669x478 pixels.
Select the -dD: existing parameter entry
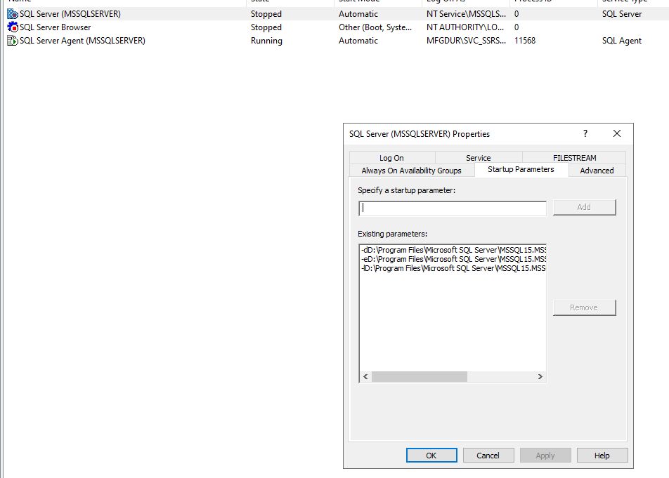(453, 250)
